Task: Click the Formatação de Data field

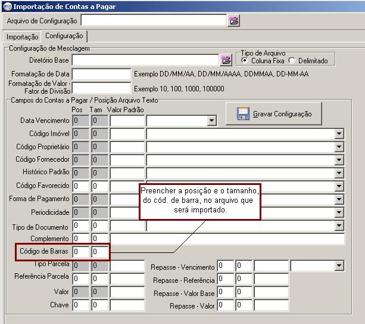Action: pyautogui.click(x=101, y=74)
